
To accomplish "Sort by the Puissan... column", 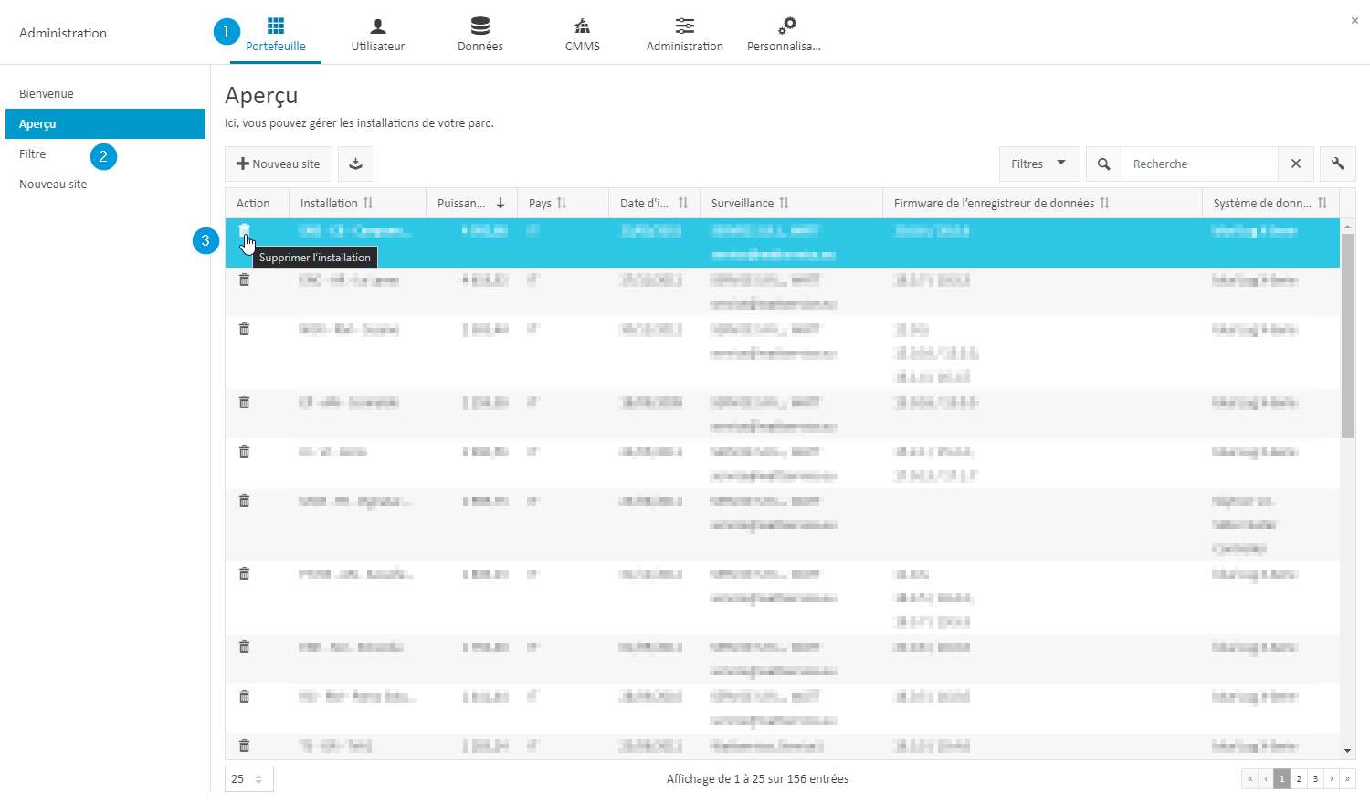I will coord(471,203).
